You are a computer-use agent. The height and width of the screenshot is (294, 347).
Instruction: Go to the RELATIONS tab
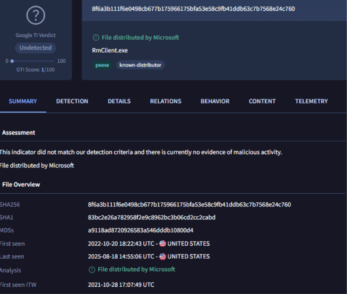(166, 101)
